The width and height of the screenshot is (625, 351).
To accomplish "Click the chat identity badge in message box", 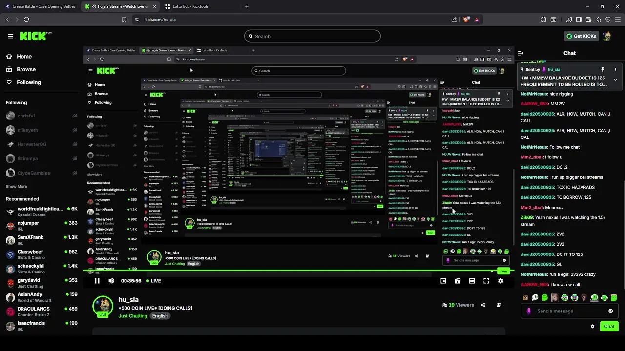I will point(529,311).
